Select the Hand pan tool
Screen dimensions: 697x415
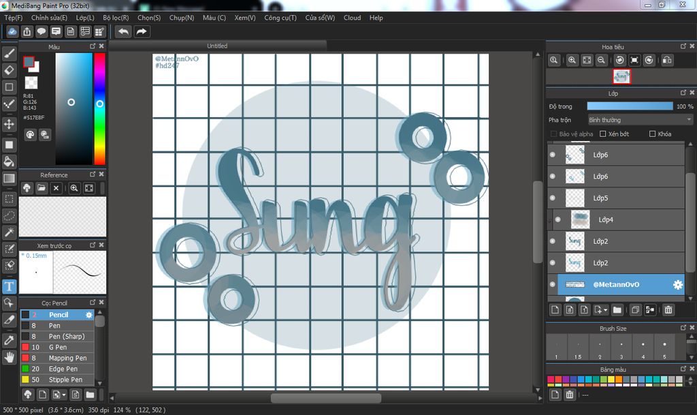click(10, 356)
